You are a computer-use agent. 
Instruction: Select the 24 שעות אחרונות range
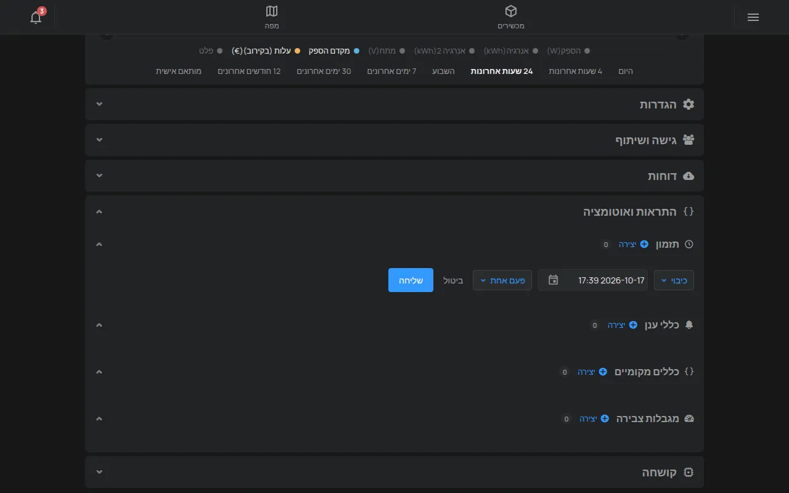pyautogui.click(x=502, y=71)
